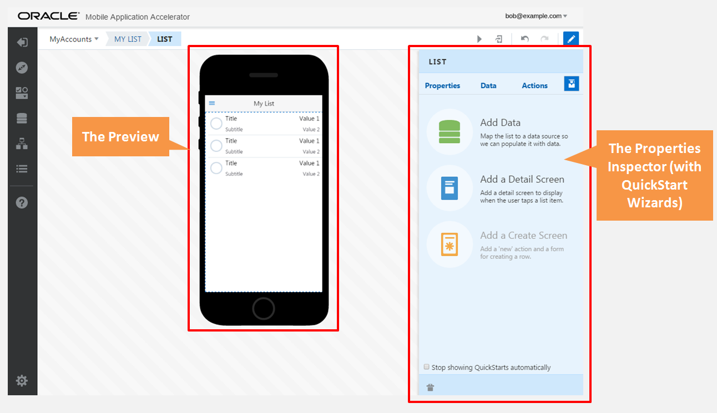Switch to the Data tab
Image resolution: width=717 pixels, height=413 pixels.
[488, 85]
